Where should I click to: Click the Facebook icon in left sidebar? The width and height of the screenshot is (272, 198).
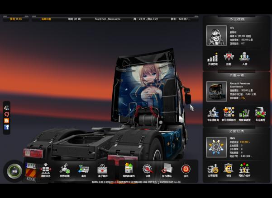7,127
